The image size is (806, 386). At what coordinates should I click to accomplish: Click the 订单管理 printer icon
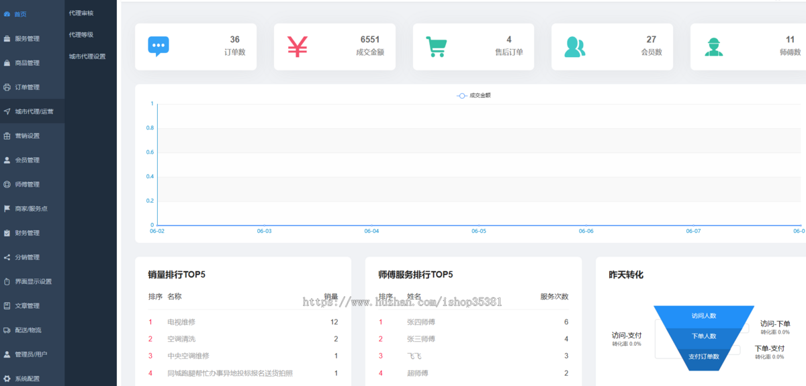(x=7, y=87)
